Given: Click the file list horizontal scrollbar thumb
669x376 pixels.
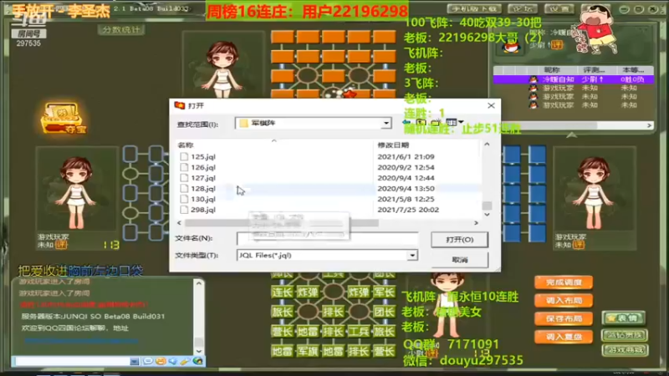Looking at the screenshot, I should point(282,223).
